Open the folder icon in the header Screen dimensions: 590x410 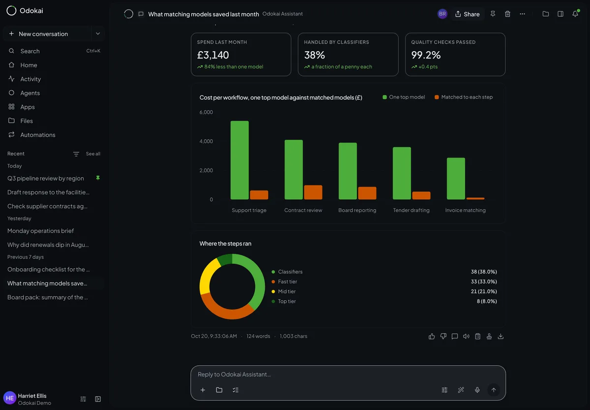[546, 14]
